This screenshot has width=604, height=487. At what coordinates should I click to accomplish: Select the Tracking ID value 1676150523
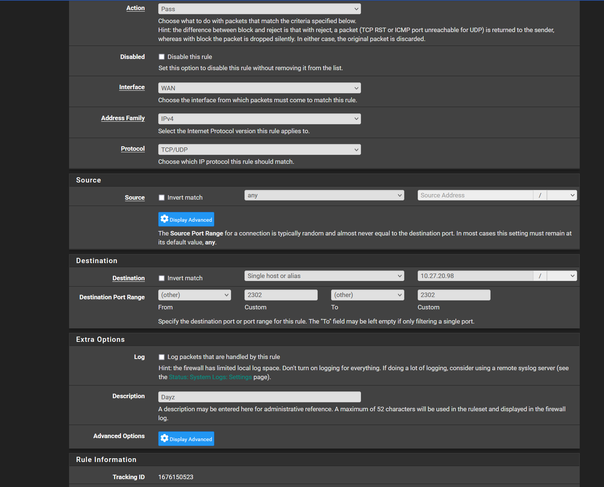(176, 477)
